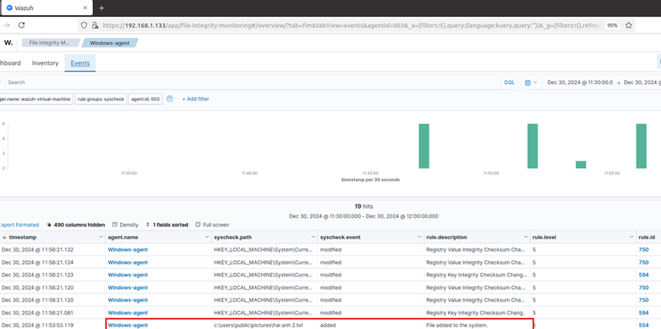Open rule.id 750 in the 11:56:21.132 row
661x329 pixels.
click(643, 250)
